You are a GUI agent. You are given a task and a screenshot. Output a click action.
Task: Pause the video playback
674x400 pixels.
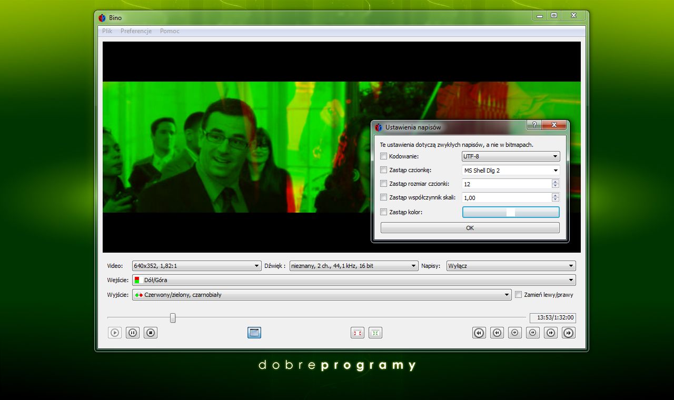133,333
